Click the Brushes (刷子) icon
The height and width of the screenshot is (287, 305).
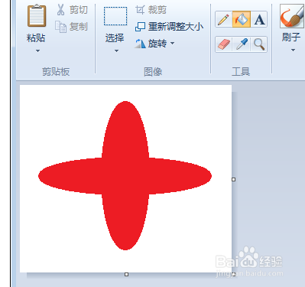[x=292, y=17]
